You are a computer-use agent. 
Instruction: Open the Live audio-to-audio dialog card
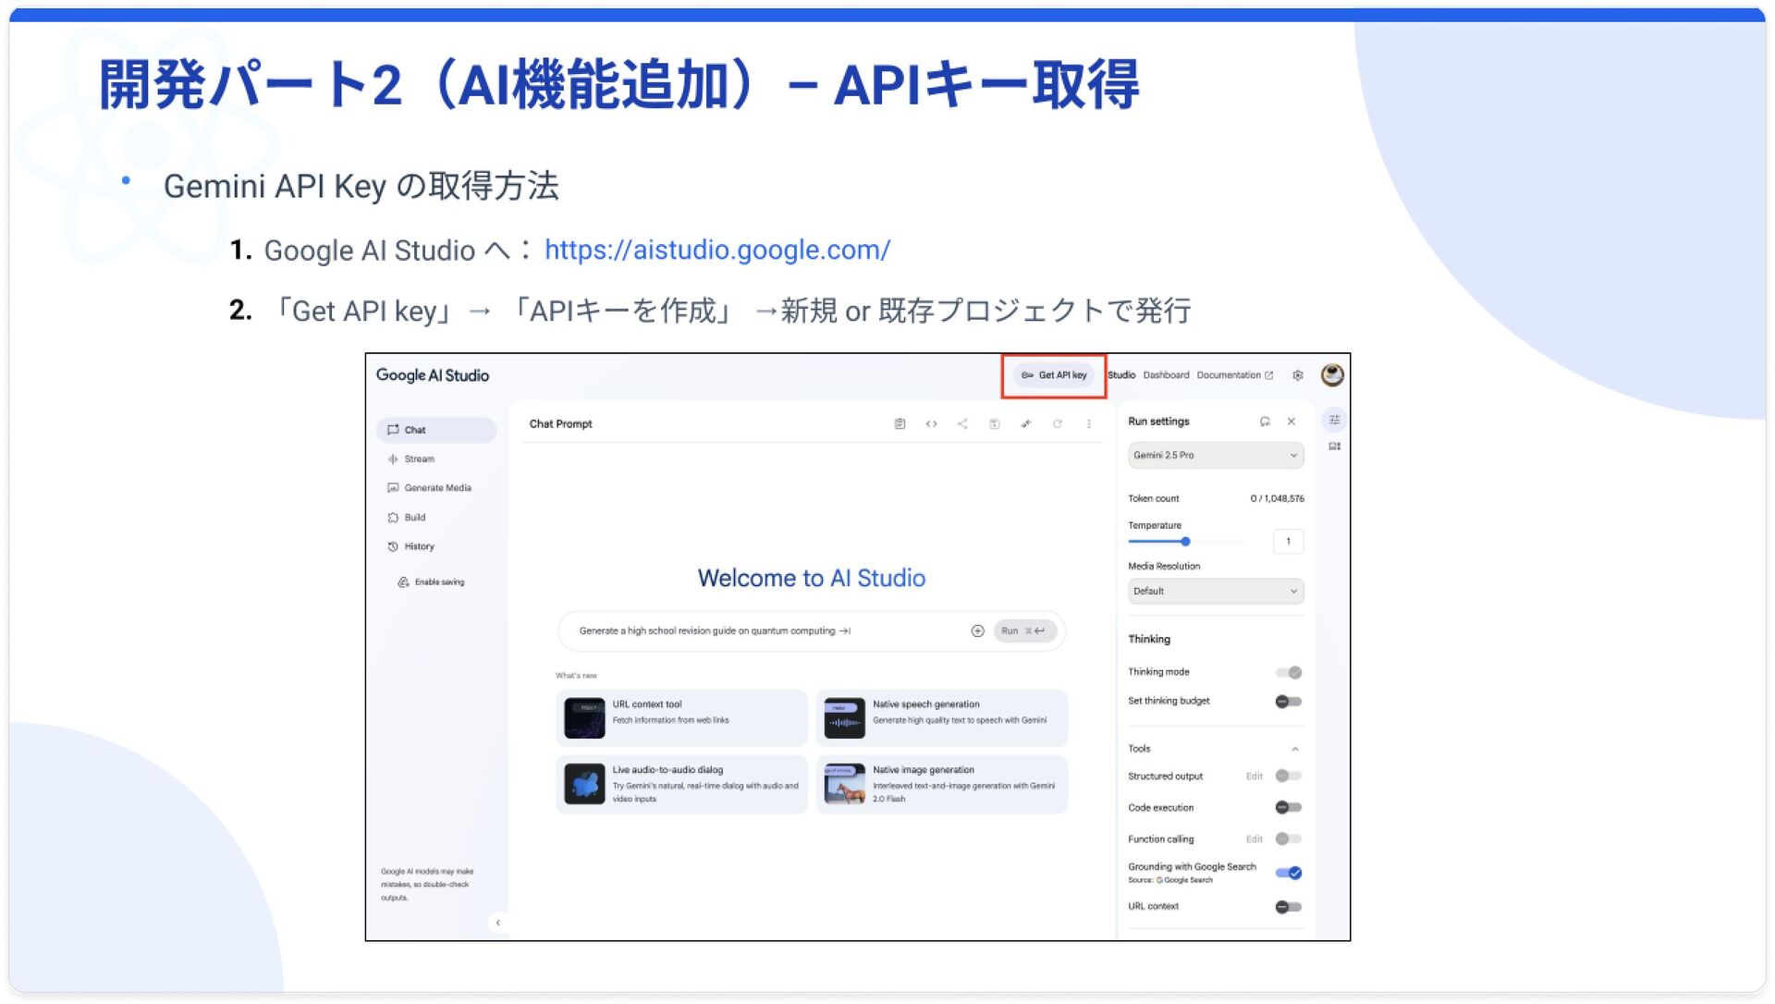coord(681,784)
